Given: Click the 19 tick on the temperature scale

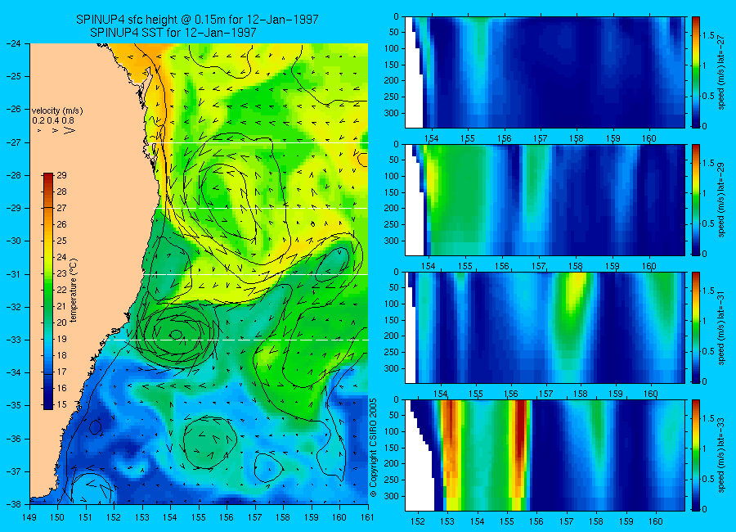Looking at the screenshot, I should 62,340.
